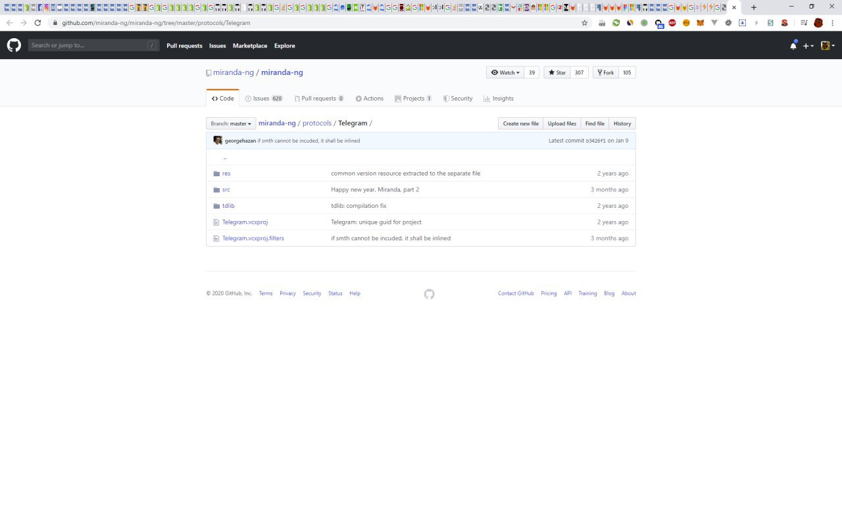This screenshot has height=513, width=842.
Task: Focus the Search or jump to field
Action: coord(93,45)
